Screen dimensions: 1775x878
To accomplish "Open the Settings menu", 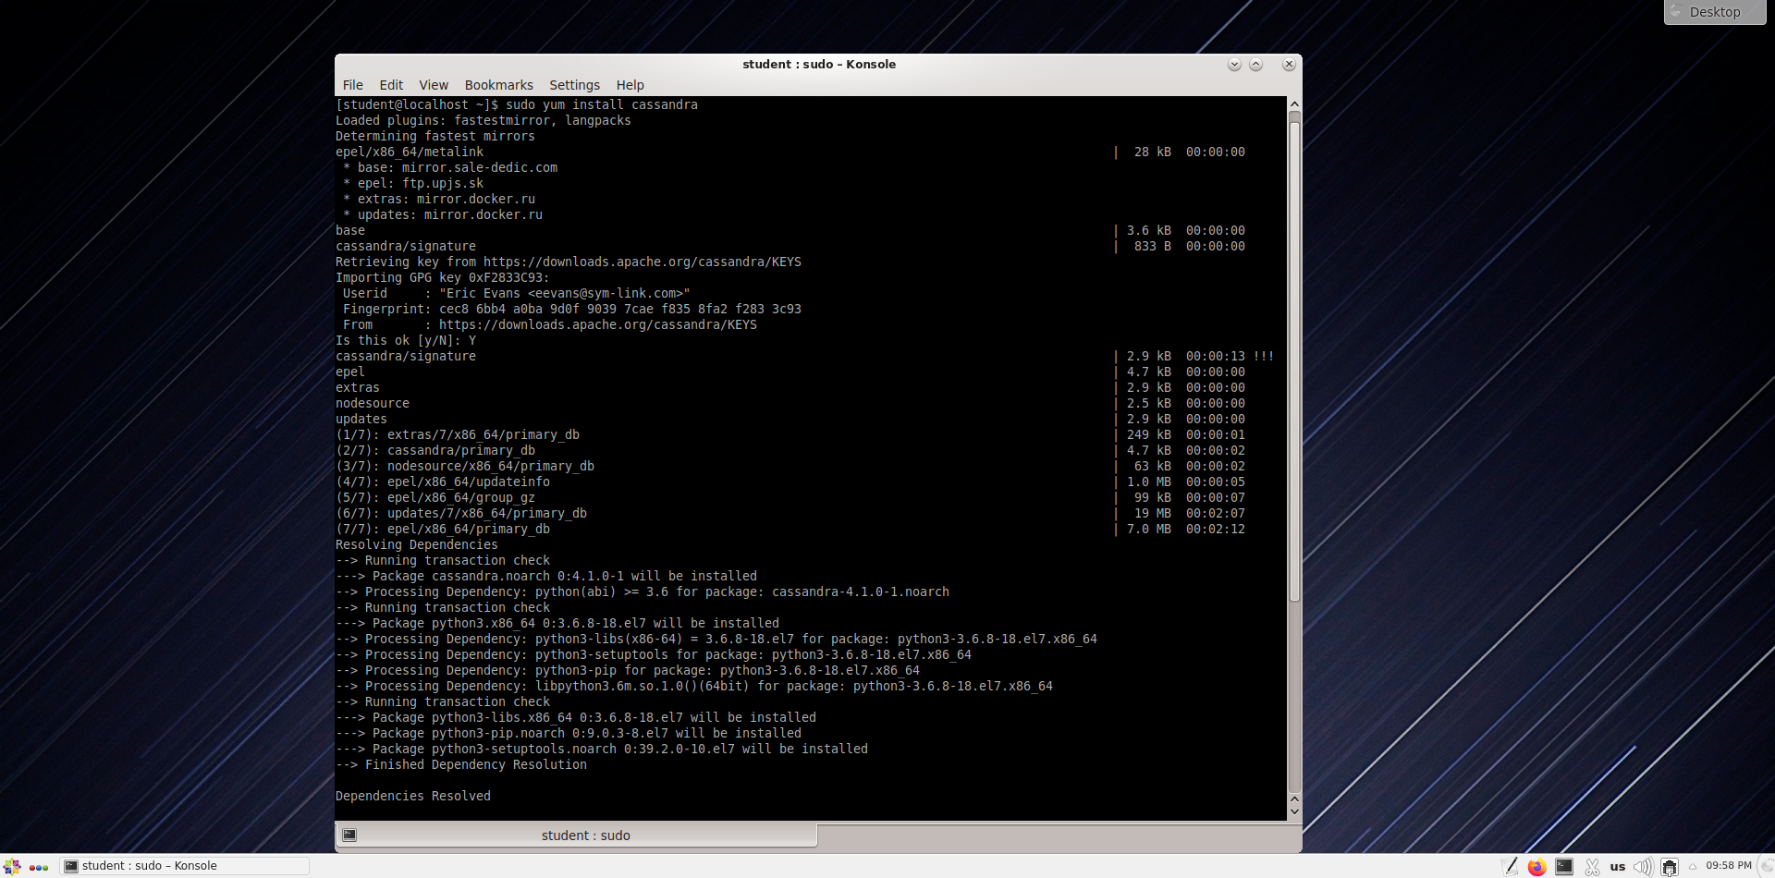I will [x=574, y=85].
